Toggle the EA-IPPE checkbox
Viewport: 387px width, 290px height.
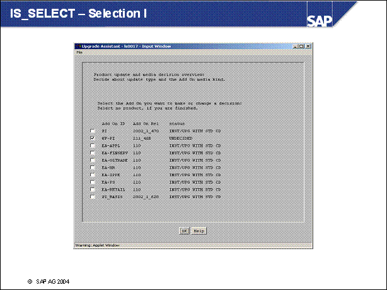tap(93, 175)
